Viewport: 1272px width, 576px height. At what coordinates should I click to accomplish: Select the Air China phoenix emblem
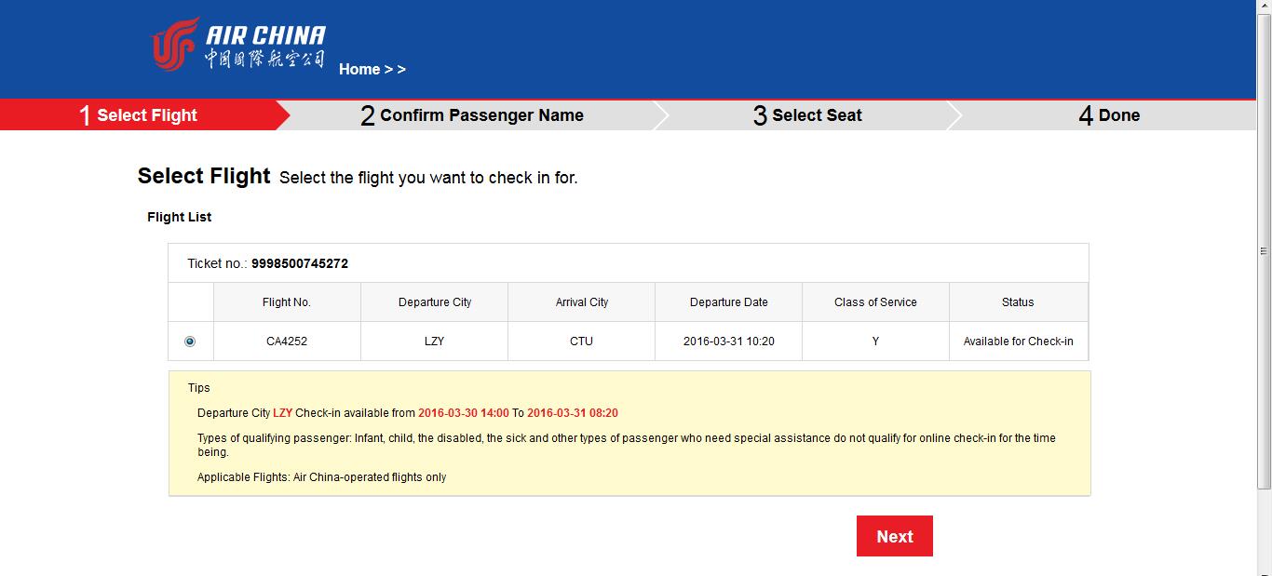tap(173, 41)
